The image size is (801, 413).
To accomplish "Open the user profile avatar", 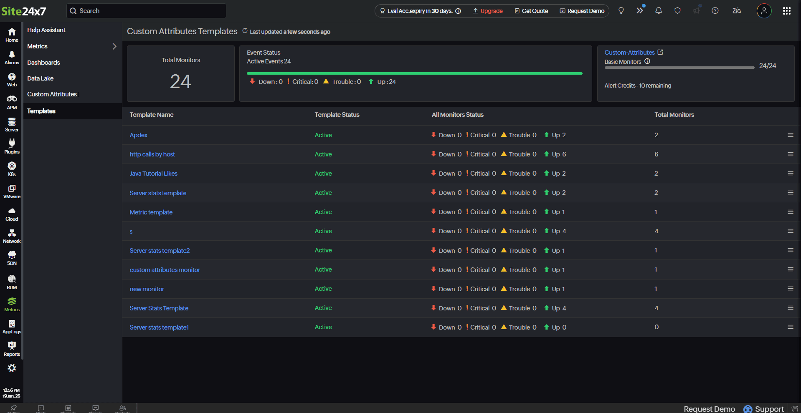I will pos(764,11).
